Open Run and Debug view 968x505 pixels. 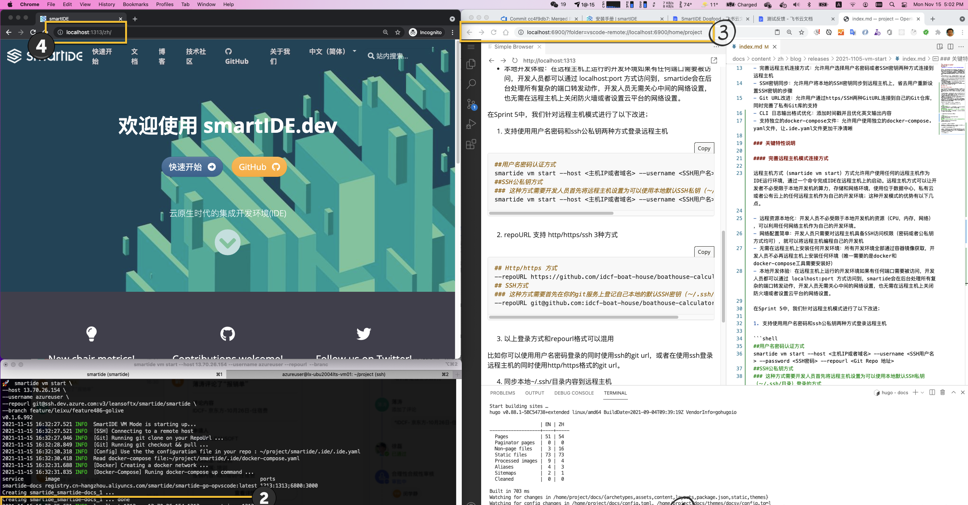pyautogui.click(x=471, y=124)
